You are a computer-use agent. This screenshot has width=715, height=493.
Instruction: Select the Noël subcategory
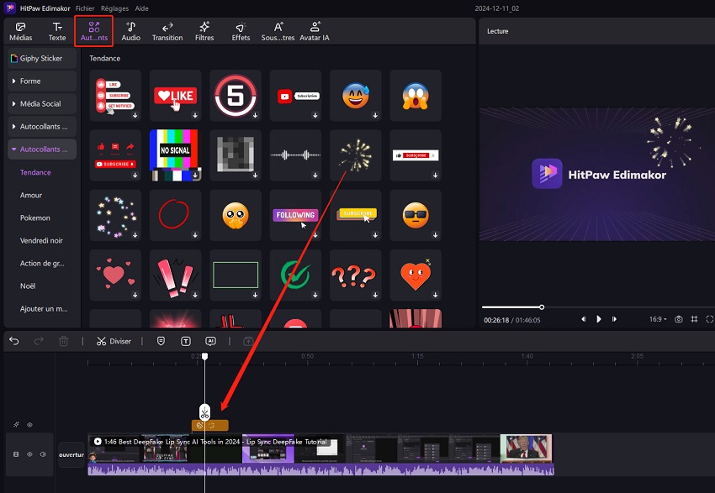[28, 286]
